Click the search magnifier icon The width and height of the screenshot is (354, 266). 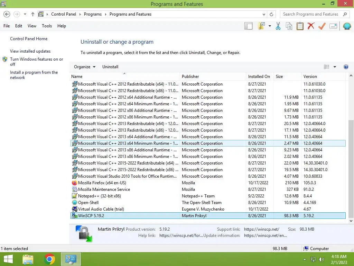(345, 14)
